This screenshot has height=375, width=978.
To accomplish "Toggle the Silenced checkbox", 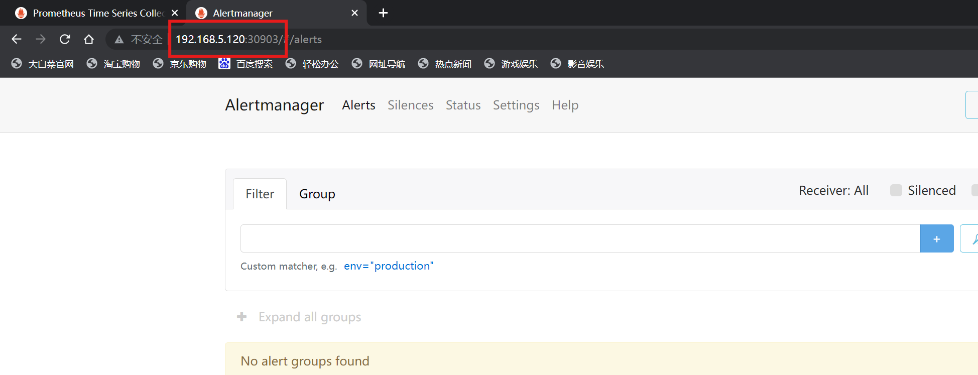I will click(x=896, y=190).
